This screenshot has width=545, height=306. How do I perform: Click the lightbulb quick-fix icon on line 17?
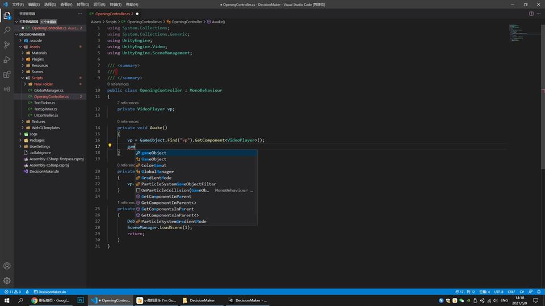click(x=110, y=146)
